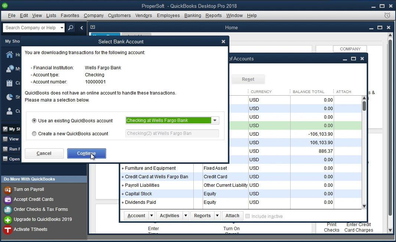Viewport: 396px width, 242px height.
Task: Click the Attach button
Action: pyautogui.click(x=232, y=216)
